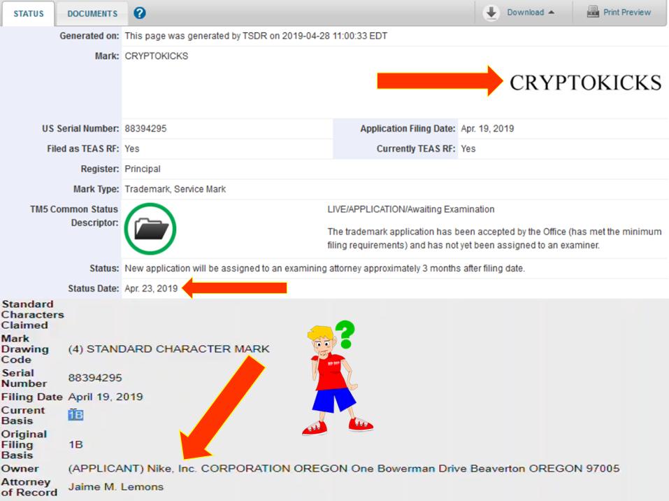This screenshot has width=669, height=501.
Task: Click the Register value Principal
Action: (143, 169)
